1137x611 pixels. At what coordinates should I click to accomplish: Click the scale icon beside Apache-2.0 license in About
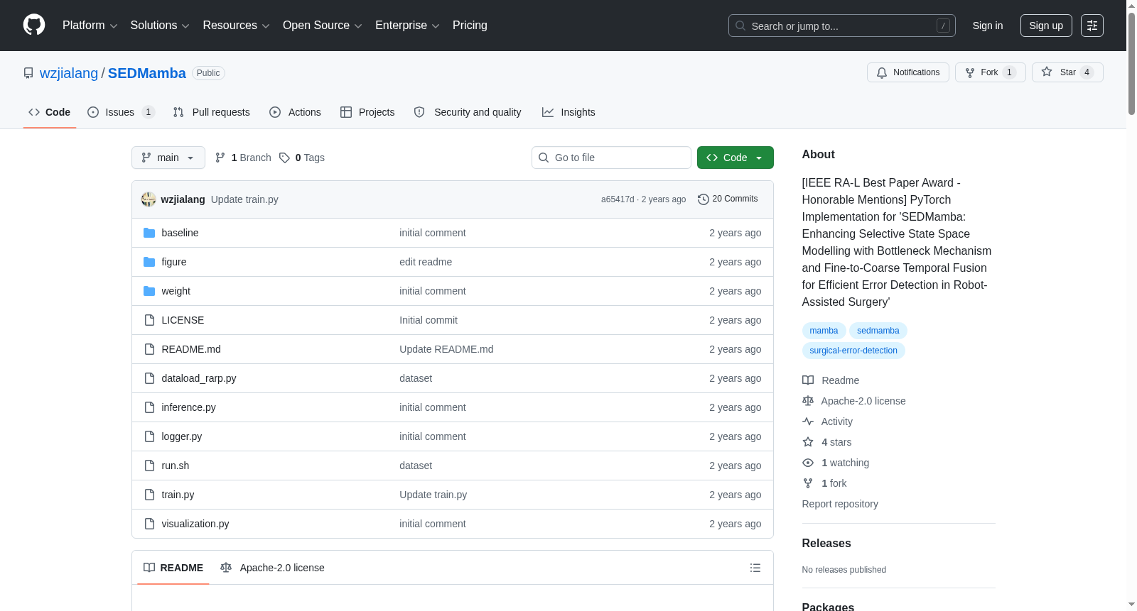808,401
